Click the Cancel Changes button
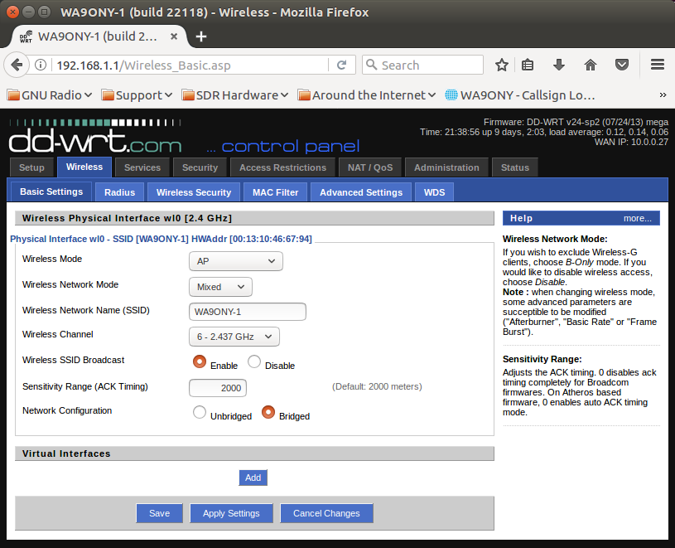Viewport: 675px width, 548px height. coord(326,513)
